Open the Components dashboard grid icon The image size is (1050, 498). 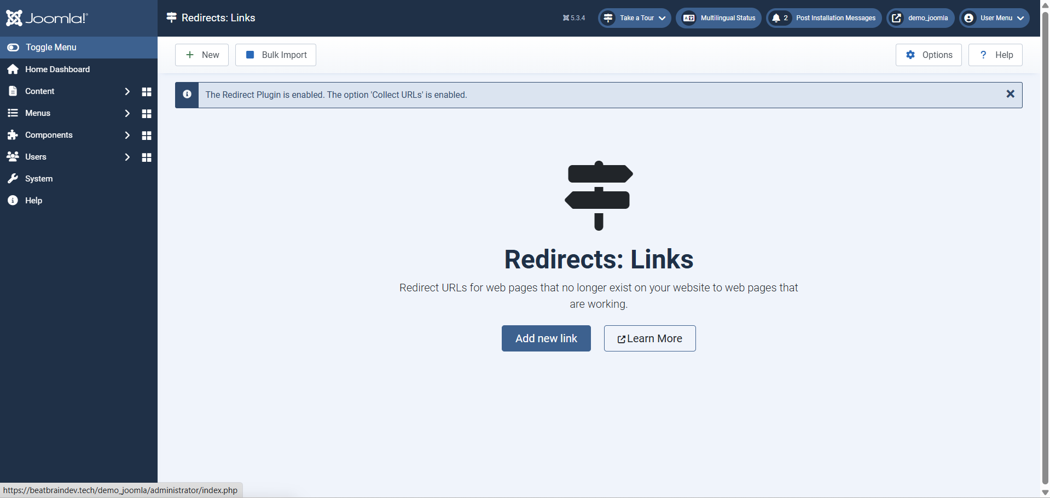[x=146, y=136]
